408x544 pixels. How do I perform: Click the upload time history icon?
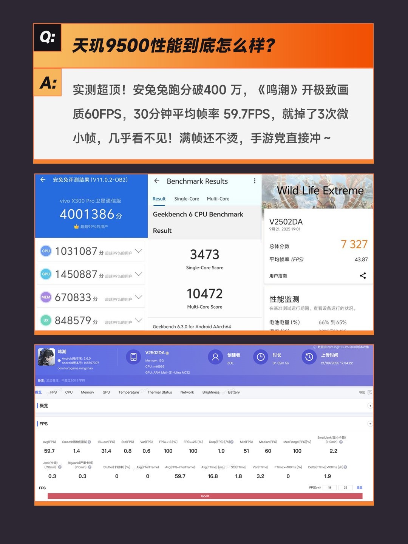coord(309,357)
